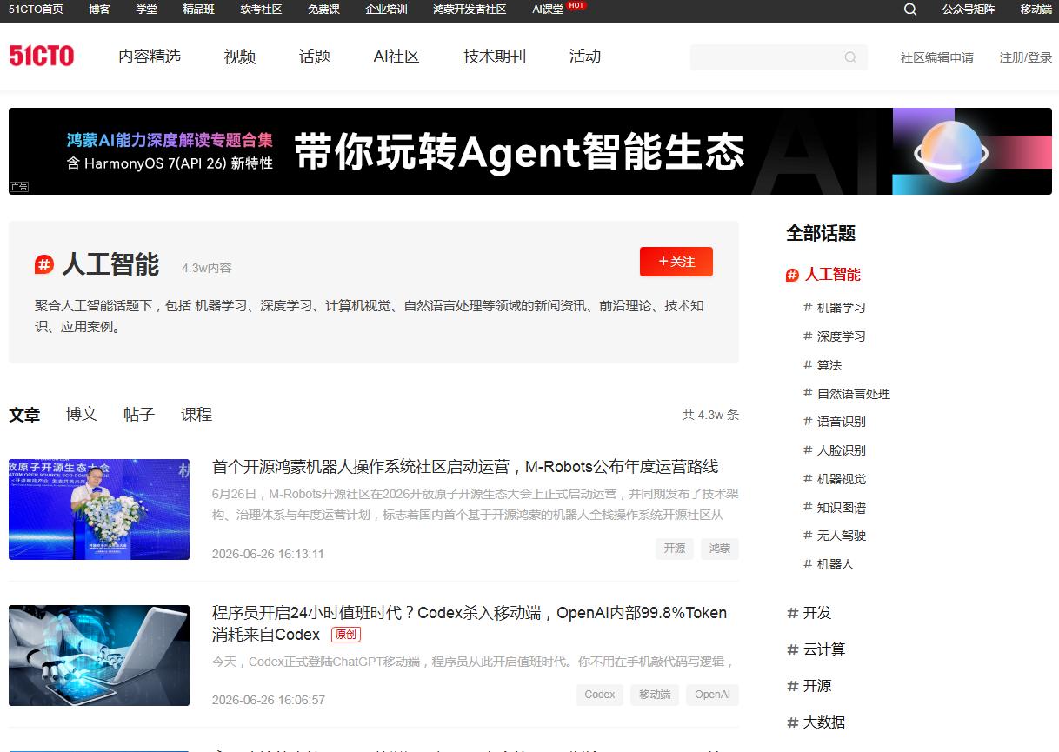Open article title 程序员开启24小时值班时代

pyautogui.click(x=470, y=623)
